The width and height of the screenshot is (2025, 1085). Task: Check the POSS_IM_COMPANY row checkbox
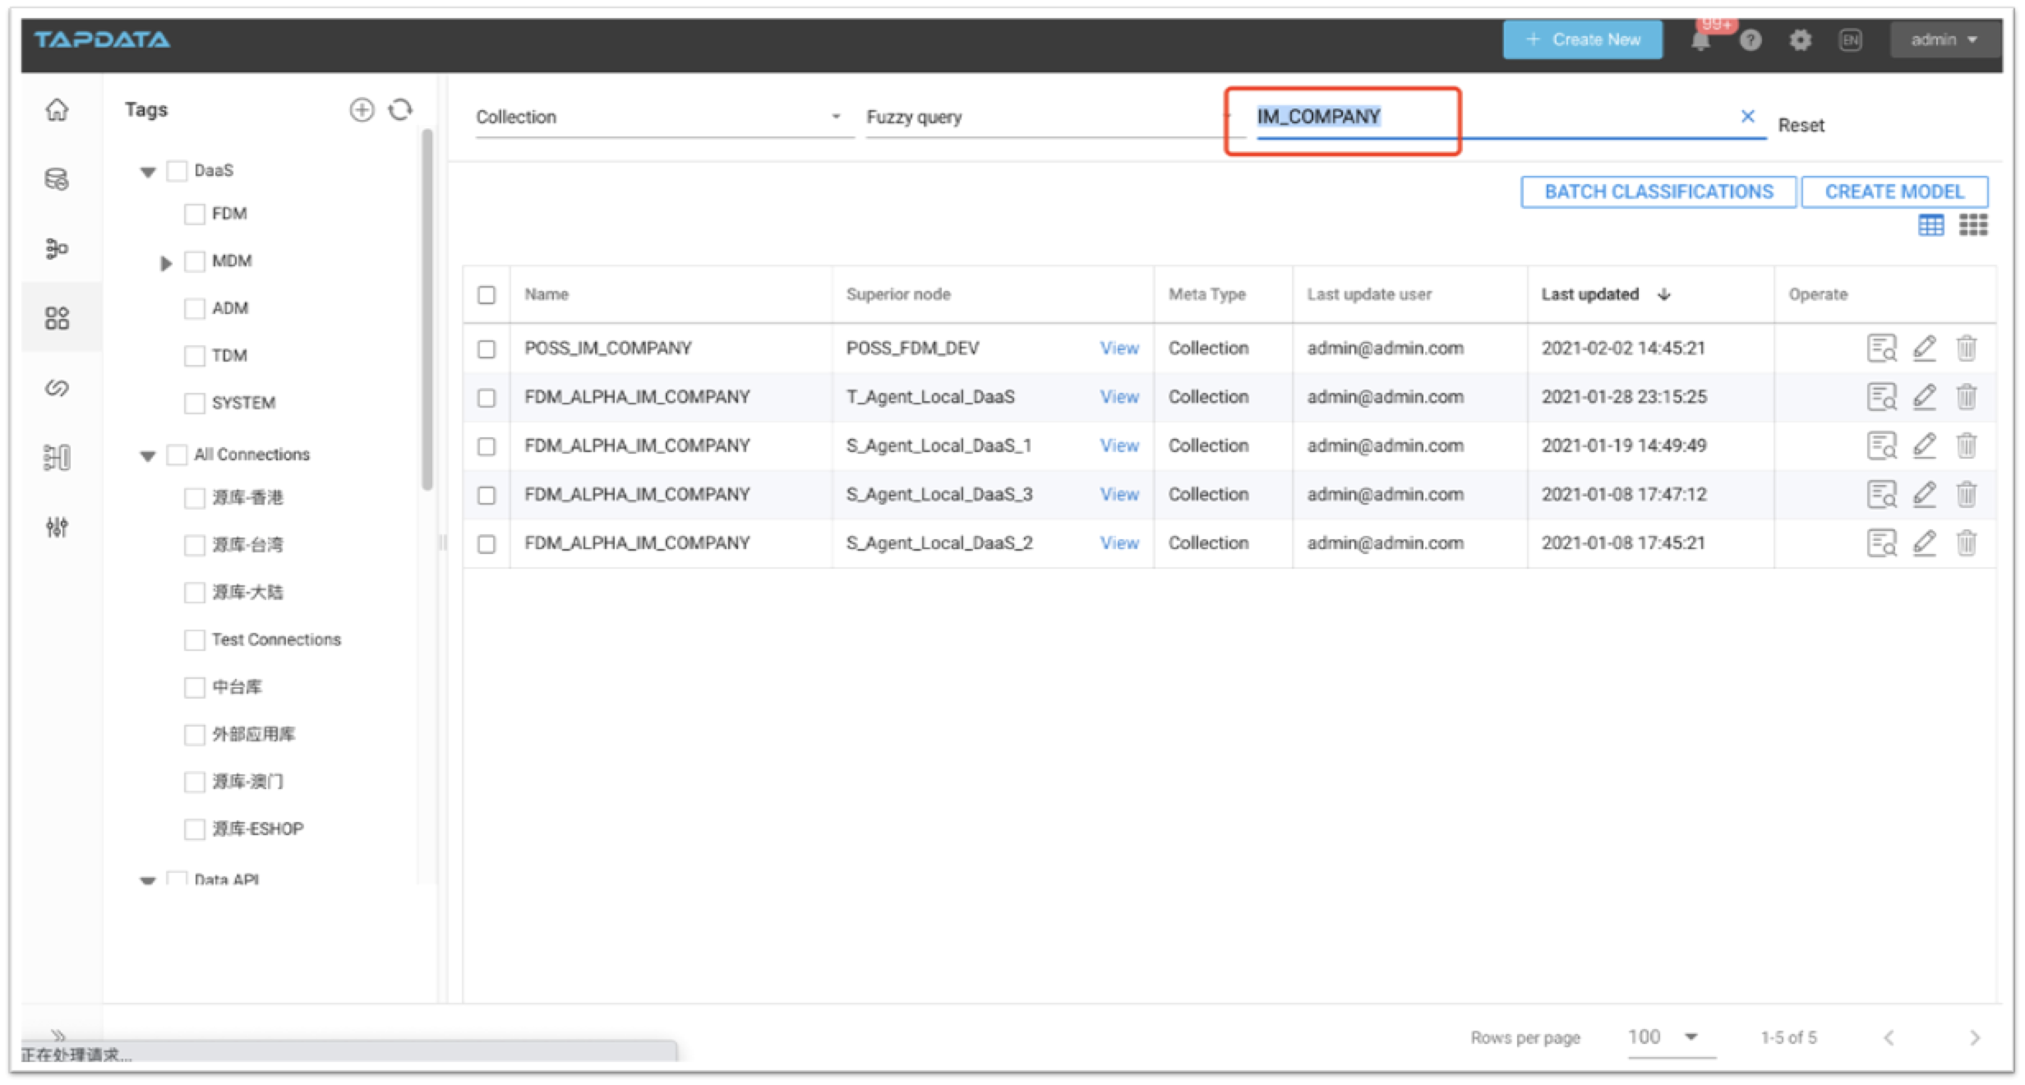click(x=487, y=349)
